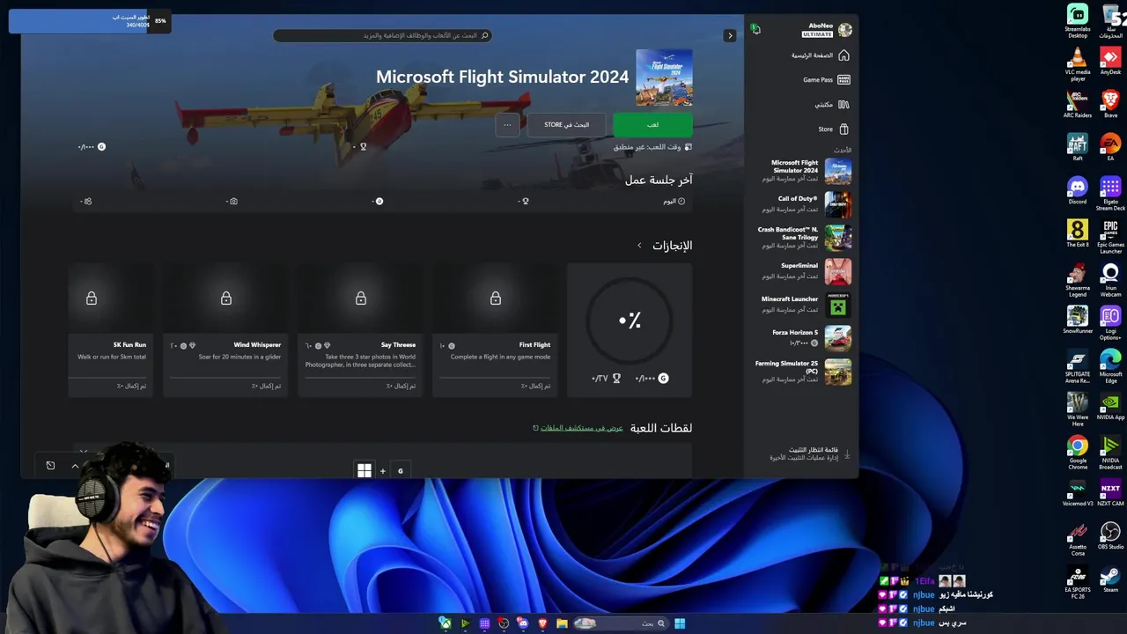This screenshot has width=1127, height=634.
Task: Launch Voicemod V3 desktop icon
Action: (x=1078, y=492)
